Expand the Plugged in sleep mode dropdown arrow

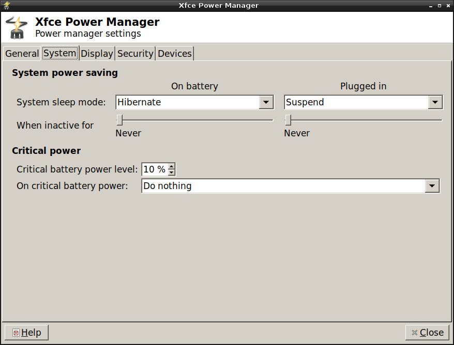pyautogui.click(x=435, y=102)
